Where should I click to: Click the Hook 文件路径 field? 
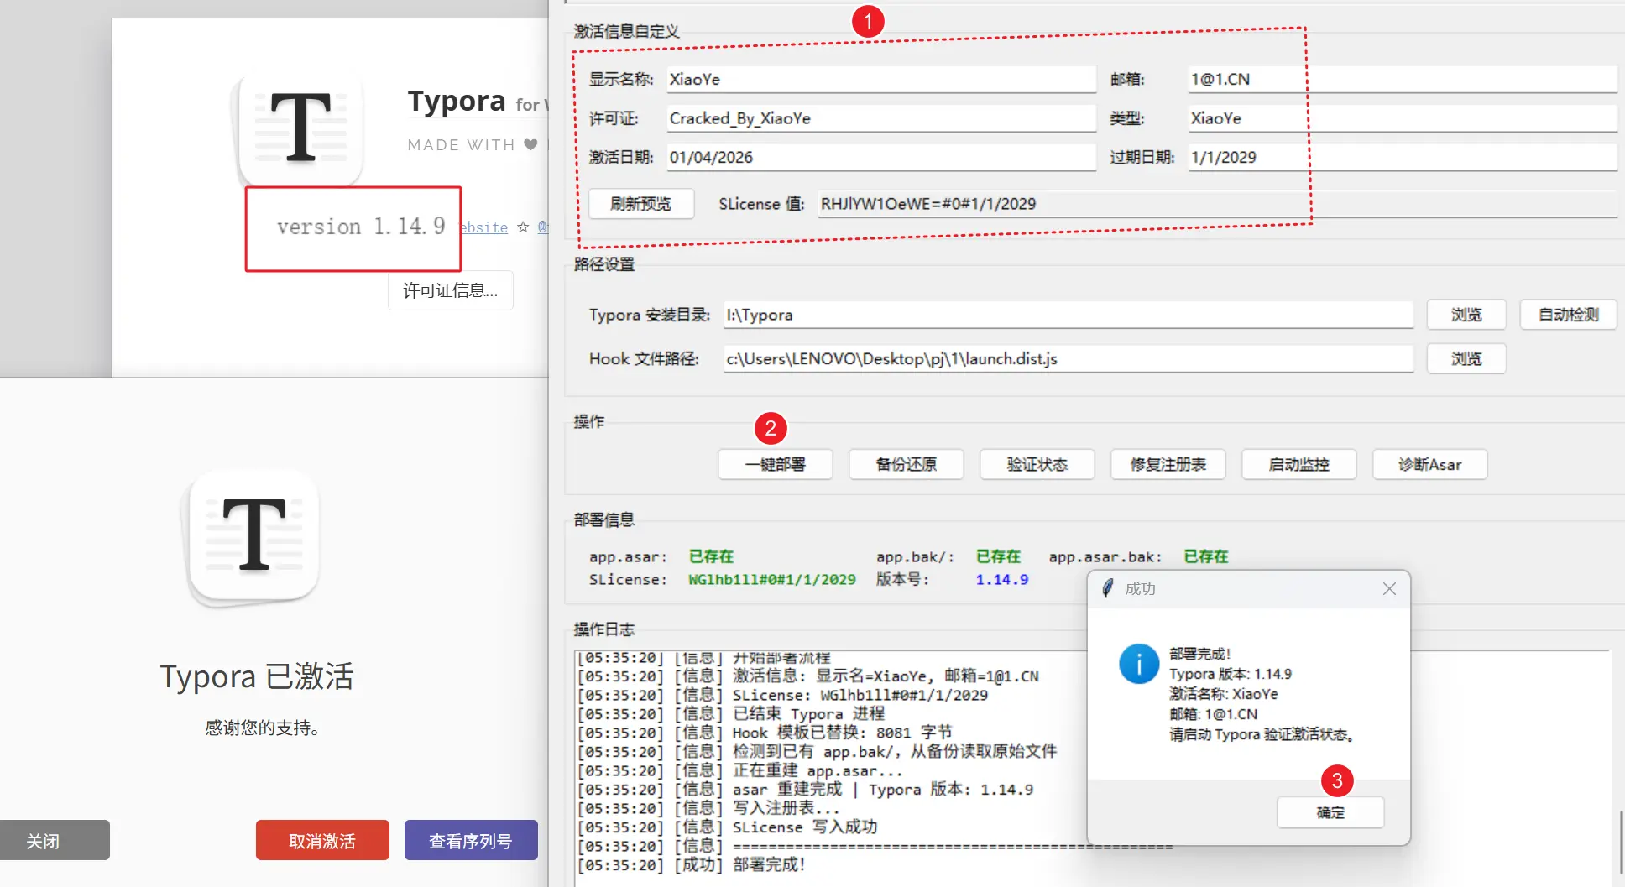pos(1069,358)
